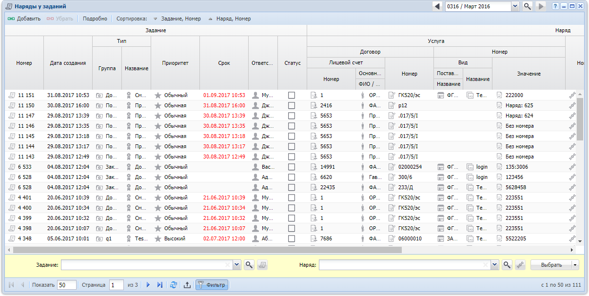Screen dimensions: 589x296
Task: Click page number field
Action: tap(117, 285)
